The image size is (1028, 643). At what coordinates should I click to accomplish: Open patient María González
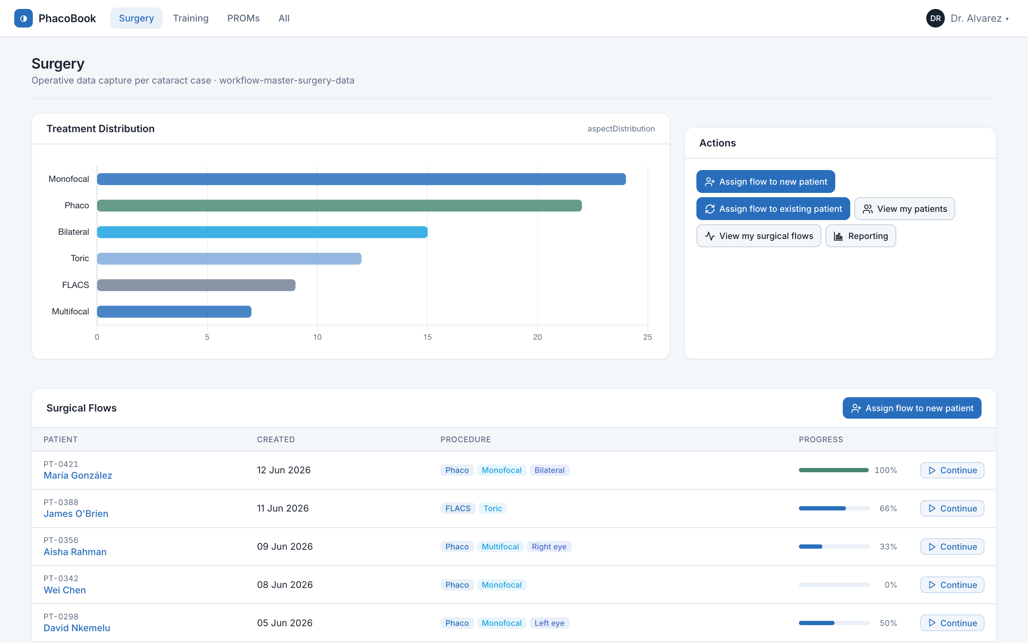point(78,475)
